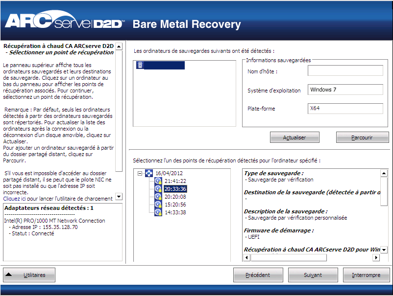Click the Actualiser button
The image size is (393, 296).
295,137
